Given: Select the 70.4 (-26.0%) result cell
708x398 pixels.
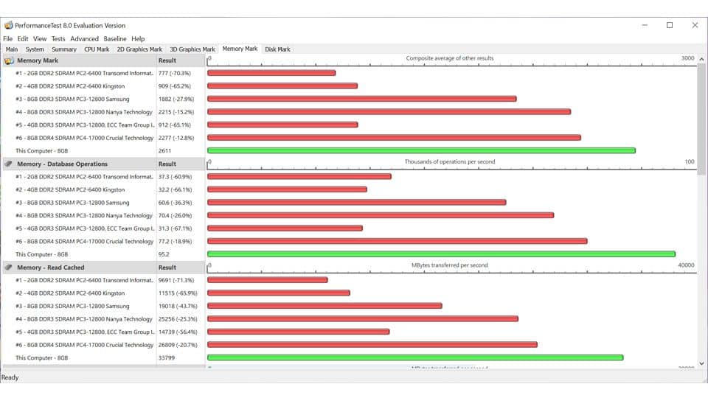Looking at the screenshot, I should [x=176, y=216].
